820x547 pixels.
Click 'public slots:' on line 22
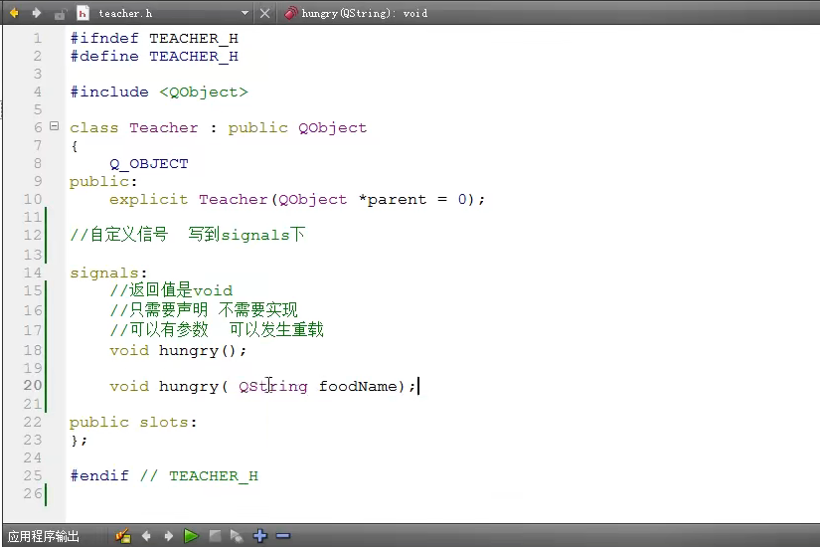click(x=133, y=422)
